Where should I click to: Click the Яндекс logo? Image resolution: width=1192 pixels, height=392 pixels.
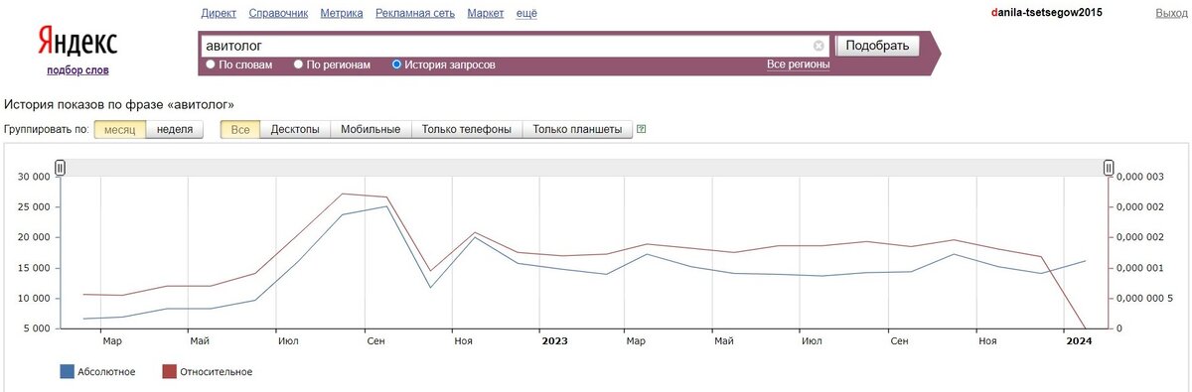click(77, 43)
